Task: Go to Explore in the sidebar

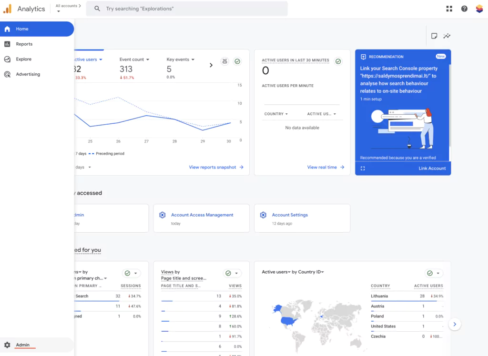Action: point(23,59)
